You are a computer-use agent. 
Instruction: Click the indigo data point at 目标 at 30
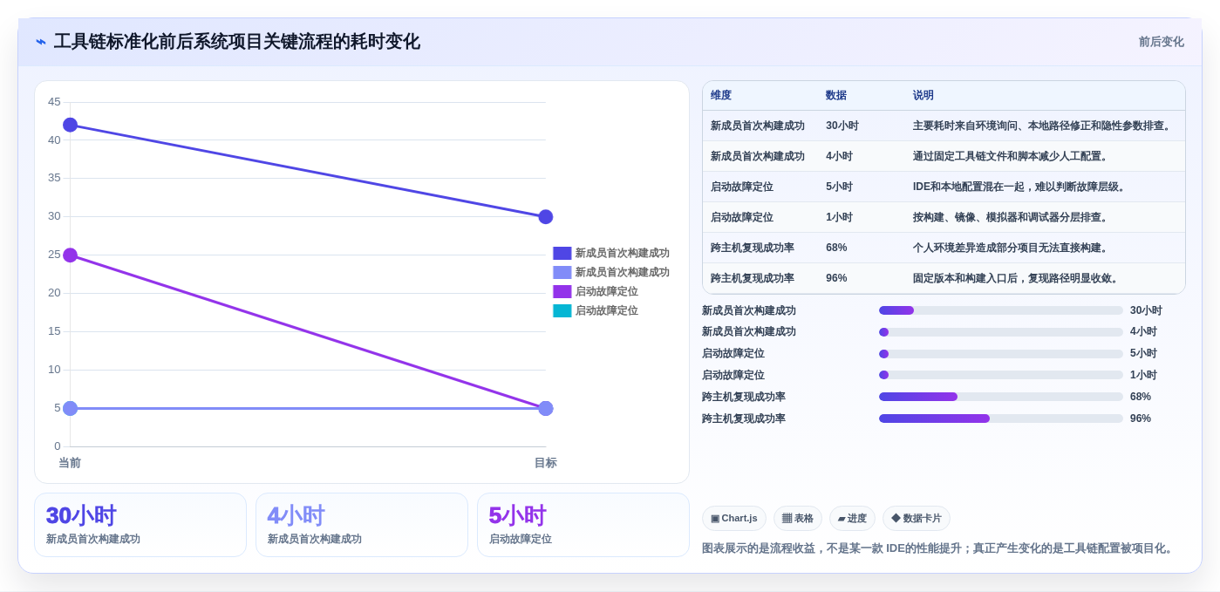[546, 217]
